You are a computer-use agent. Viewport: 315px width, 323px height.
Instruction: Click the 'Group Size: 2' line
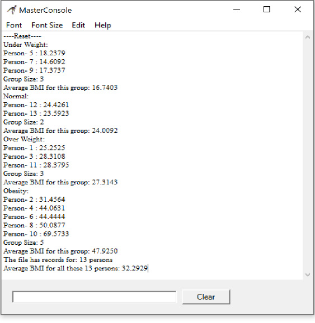tap(23, 122)
